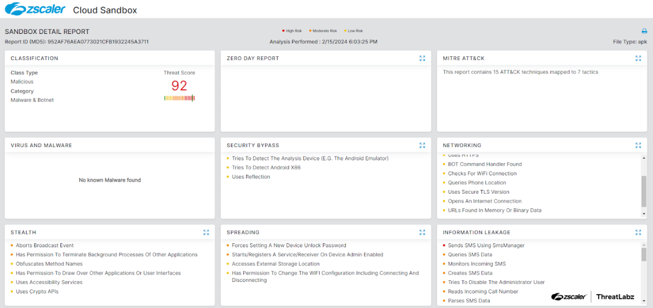Click the Zscaler logo in header
This screenshot has height=308, width=653.
pyautogui.click(x=35, y=9)
